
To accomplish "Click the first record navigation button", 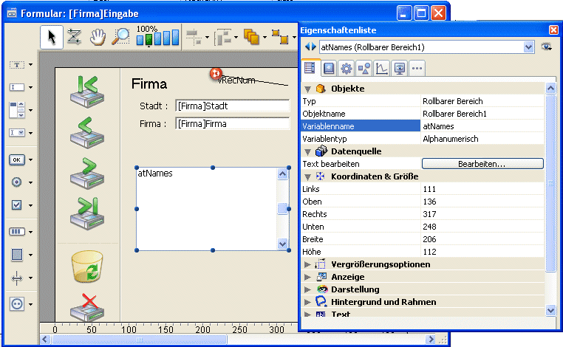I will pyautogui.click(x=88, y=89).
